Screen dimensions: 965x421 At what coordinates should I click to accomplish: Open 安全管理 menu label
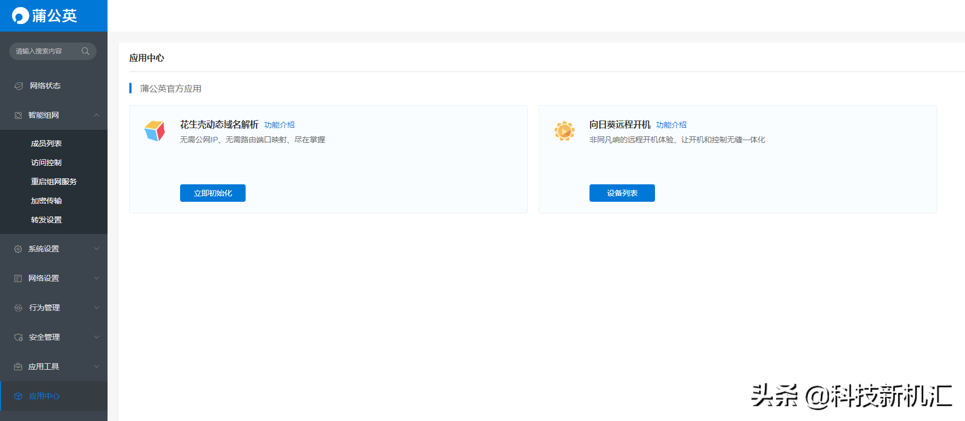click(44, 337)
